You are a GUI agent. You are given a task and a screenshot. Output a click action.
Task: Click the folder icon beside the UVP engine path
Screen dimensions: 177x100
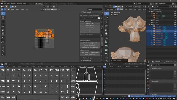pyautogui.click(x=99, y=18)
